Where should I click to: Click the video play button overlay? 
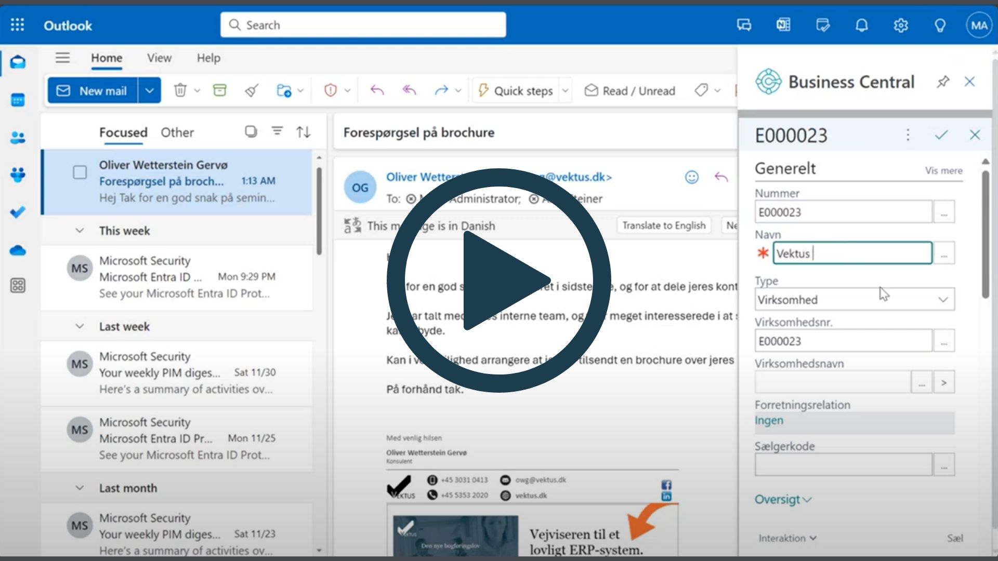coord(499,280)
